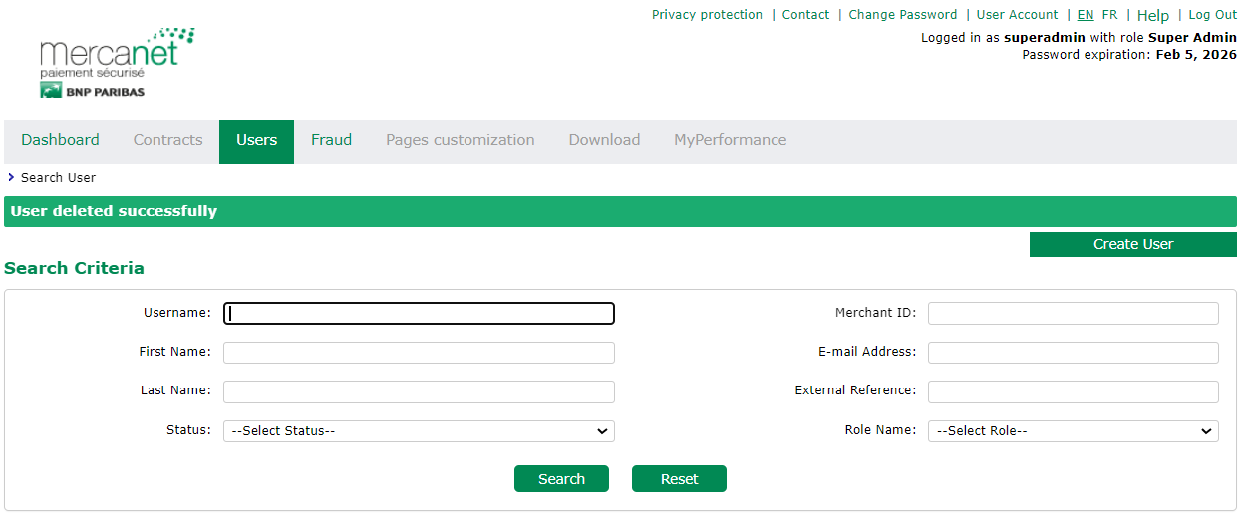Open the Help link
Screen dimensions: 1243x517
[x=1152, y=15]
